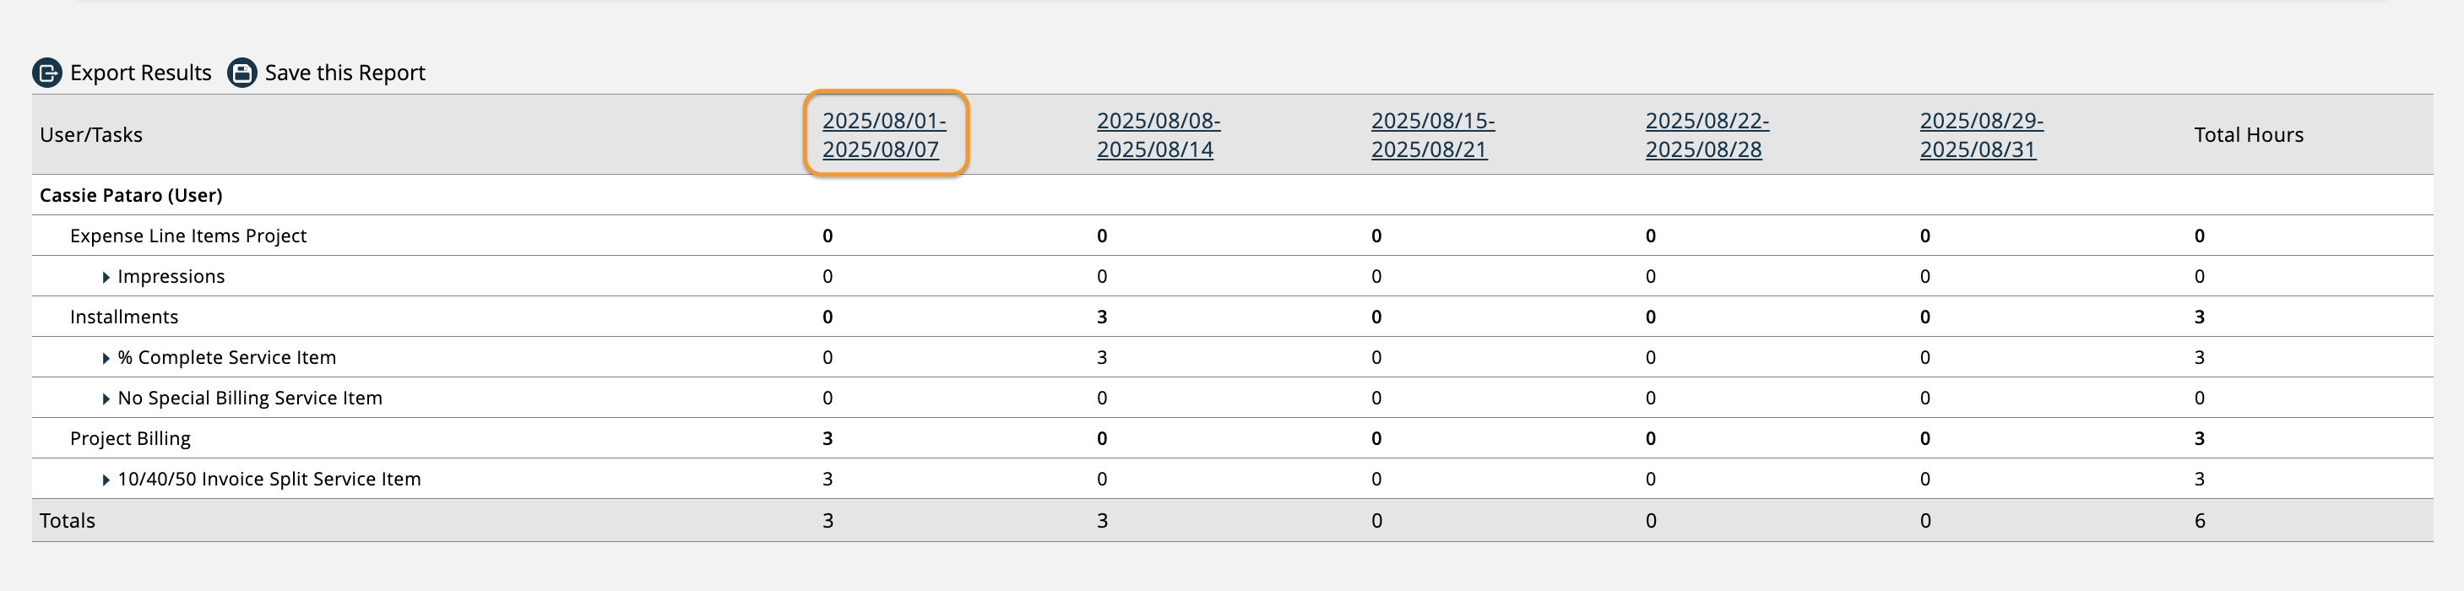Select the Totals row at the bottom
This screenshot has height=591, width=2464.
tap(67, 519)
